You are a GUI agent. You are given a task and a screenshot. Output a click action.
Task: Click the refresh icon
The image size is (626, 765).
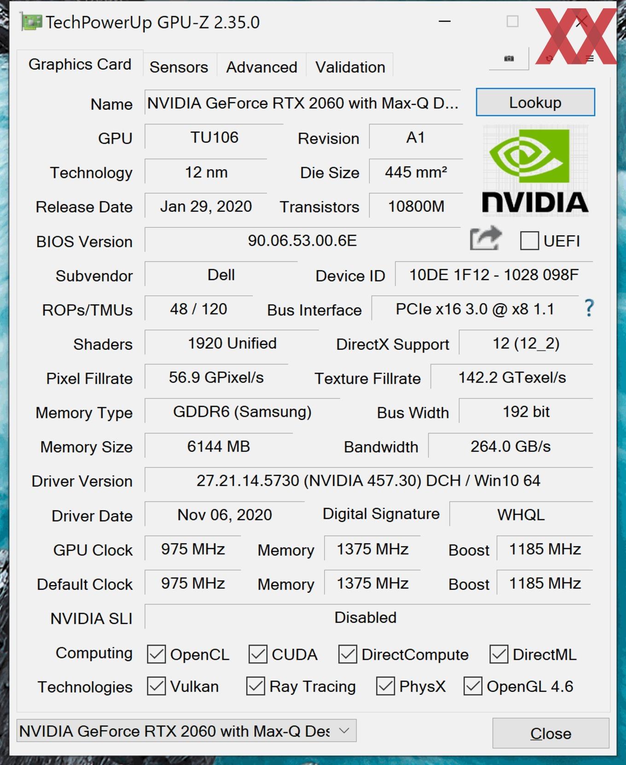(x=549, y=58)
